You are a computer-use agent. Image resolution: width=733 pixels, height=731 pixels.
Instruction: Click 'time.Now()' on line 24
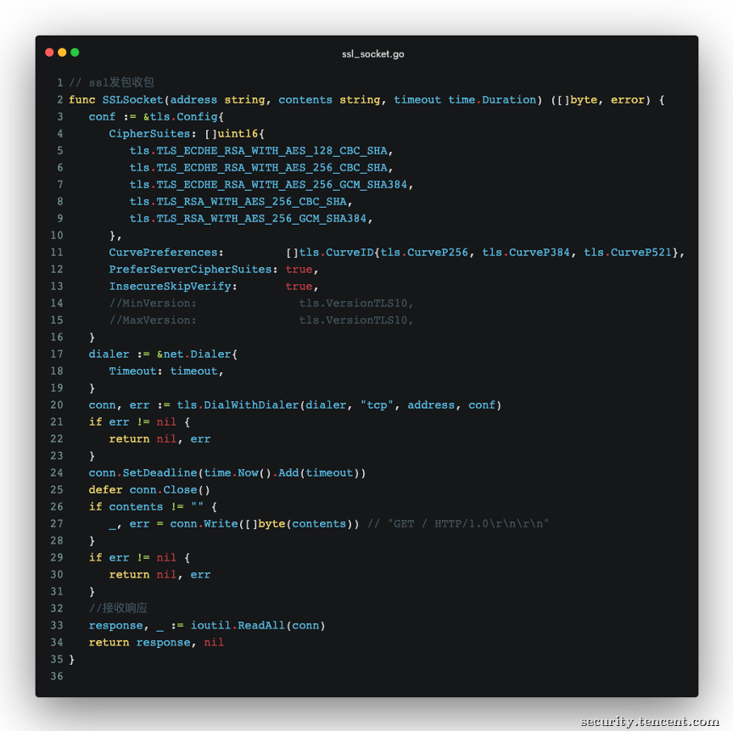238,473
